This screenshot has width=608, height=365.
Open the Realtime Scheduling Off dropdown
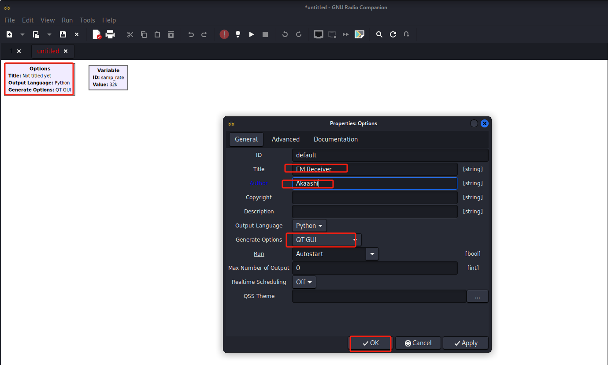tap(304, 282)
